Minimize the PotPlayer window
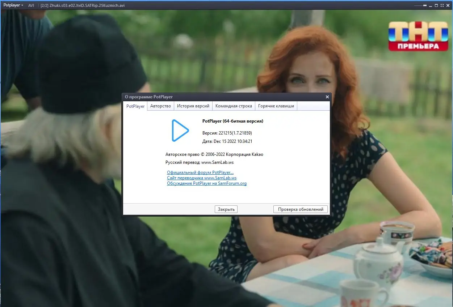This screenshot has height=307, width=453. tap(431, 6)
